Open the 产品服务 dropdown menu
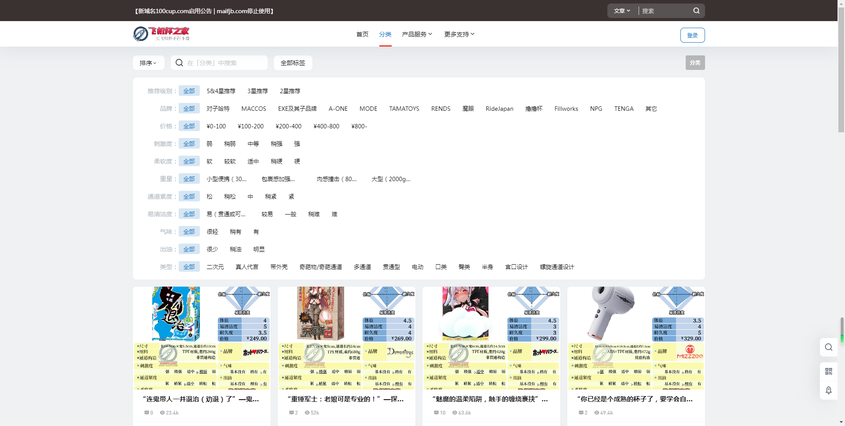 417,34
